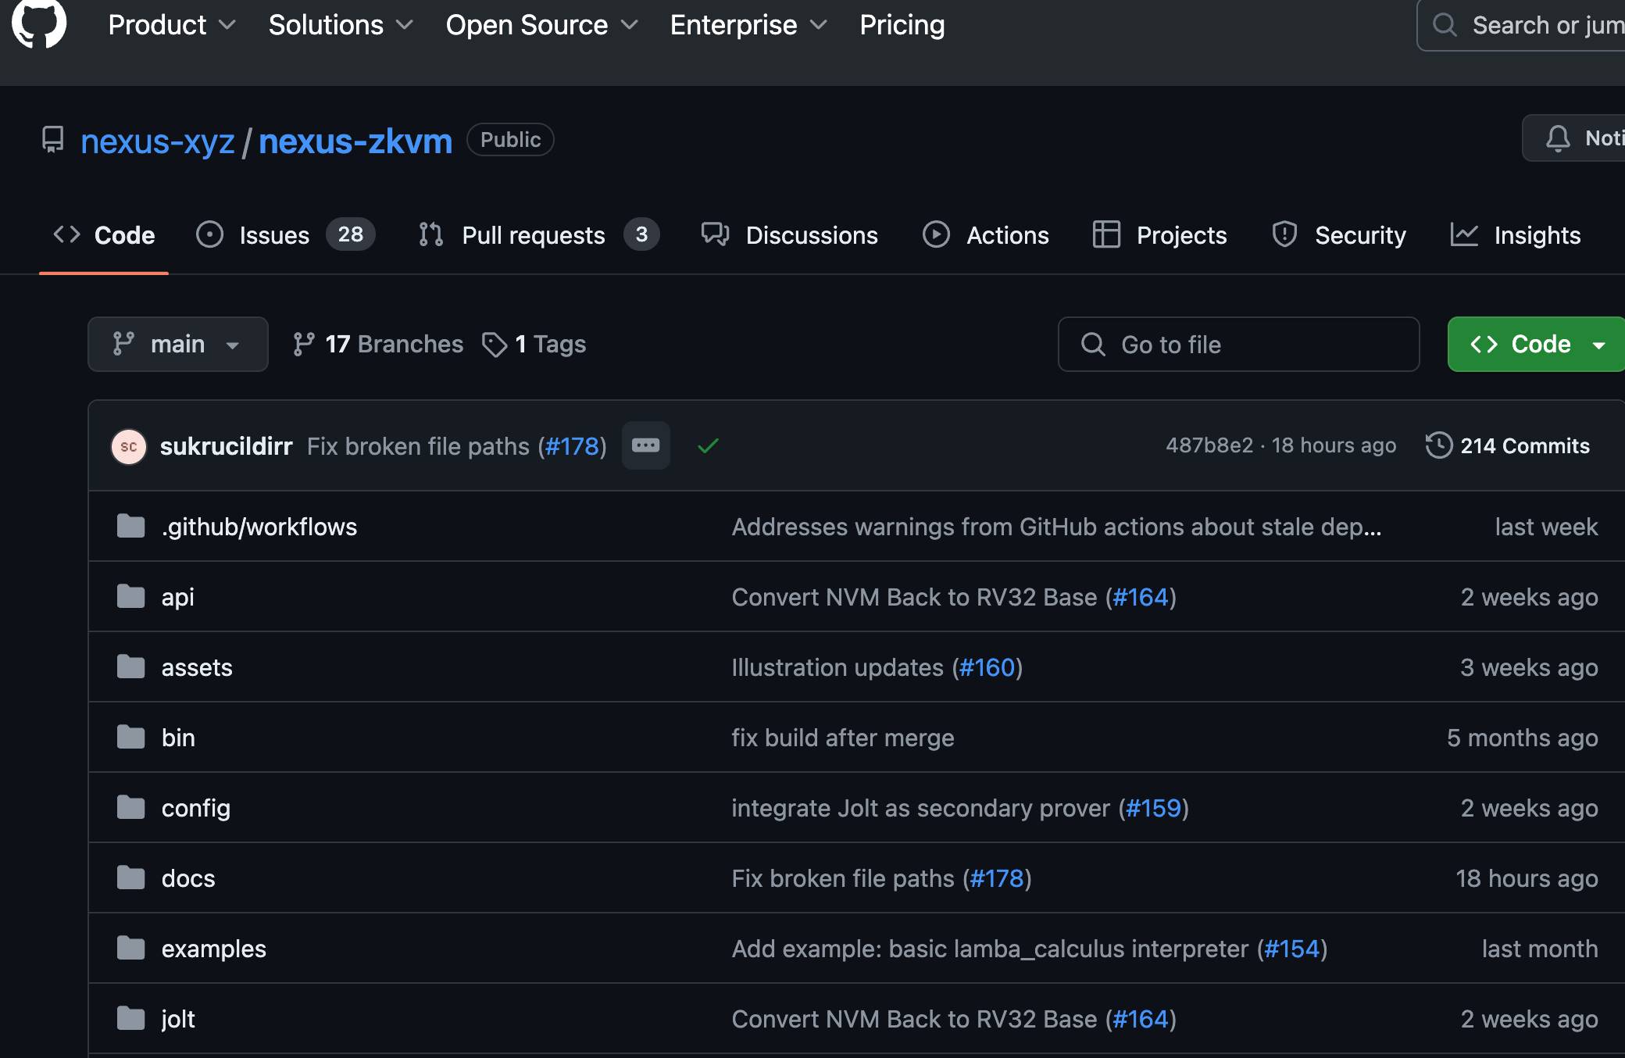Screen dimensions: 1625x1058
Task: Click the green commit status checkmark
Action: point(708,446)
